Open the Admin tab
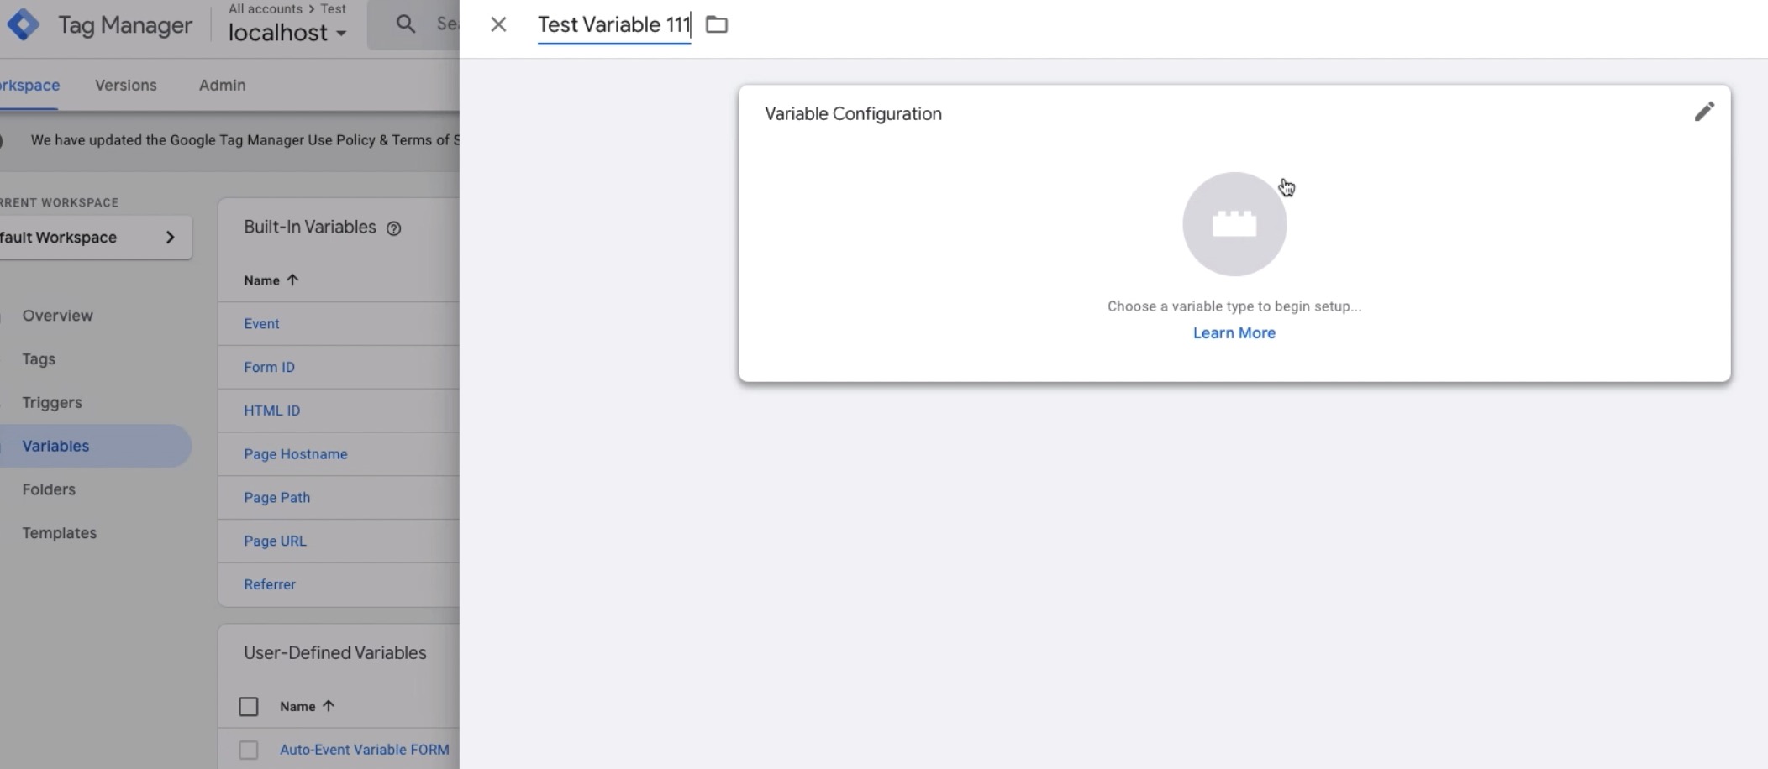 (x=222, y=85)
